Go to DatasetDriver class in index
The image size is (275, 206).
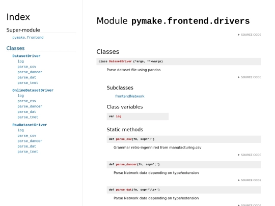coord(26,56)
